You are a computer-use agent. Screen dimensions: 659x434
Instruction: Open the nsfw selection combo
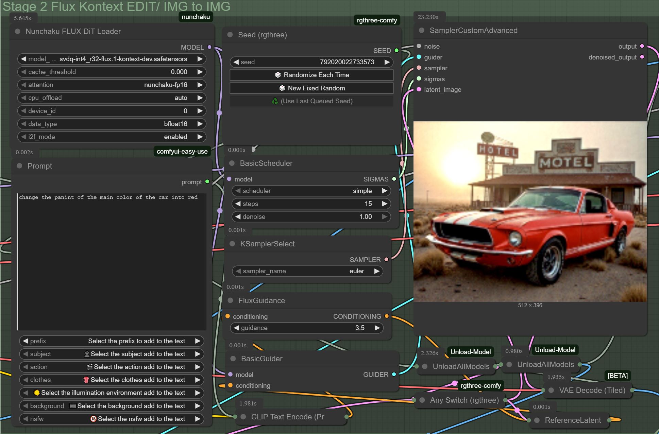112,419
